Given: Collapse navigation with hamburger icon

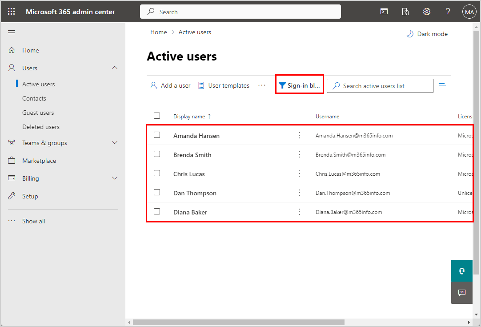Looking at the screenshot, I should click(x=12, y=32).
